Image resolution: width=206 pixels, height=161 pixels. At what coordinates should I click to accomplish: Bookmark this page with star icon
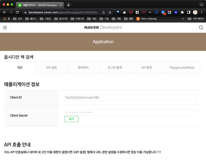point(110,12)
